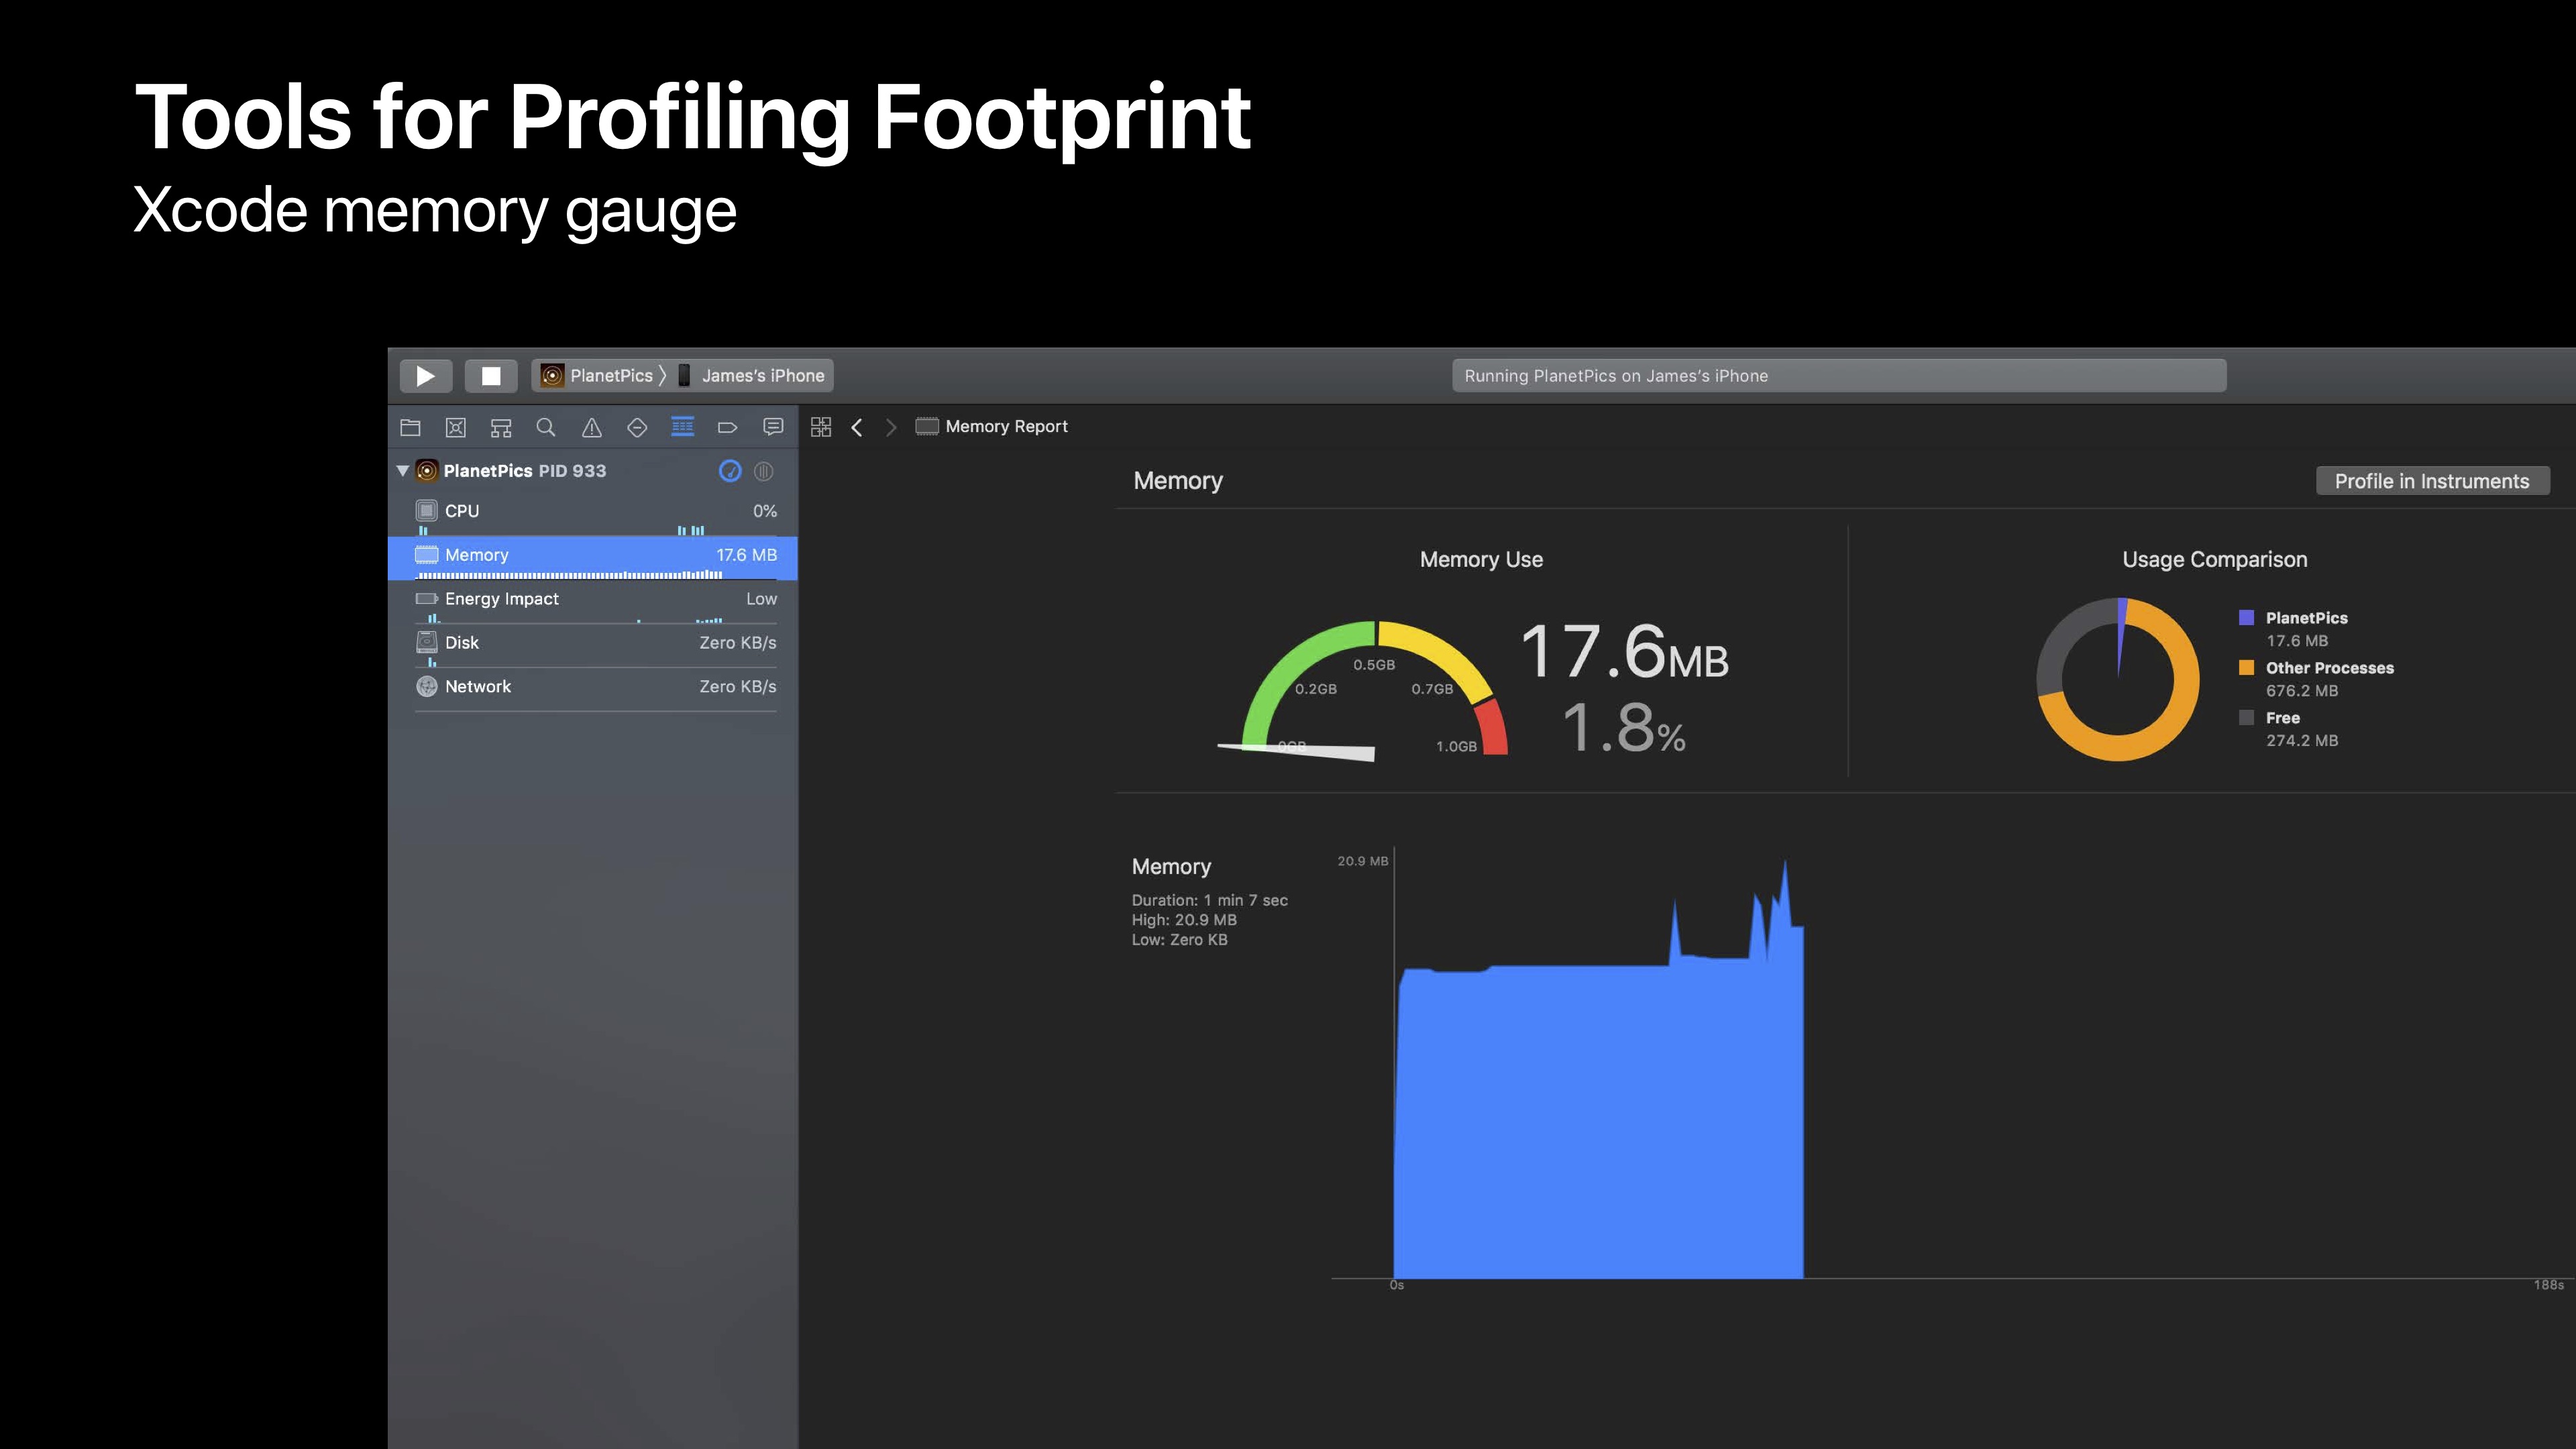This screenshot has height=1449, width=2576.
Task: Click the related items grid icon
Action: coord(821,427)
